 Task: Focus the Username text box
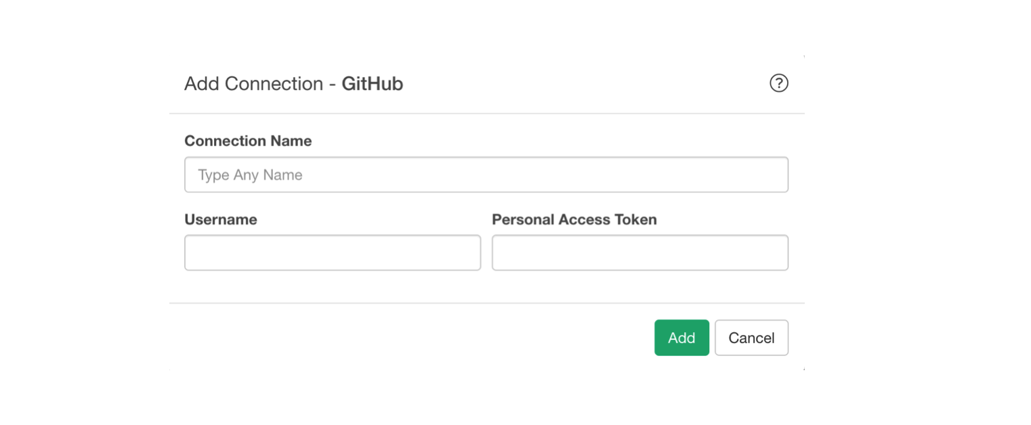click(x=332, y=253)
